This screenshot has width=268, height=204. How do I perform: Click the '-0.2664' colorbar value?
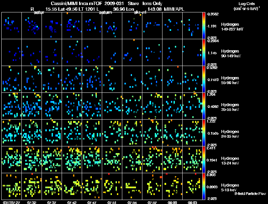tap(212, 41)
